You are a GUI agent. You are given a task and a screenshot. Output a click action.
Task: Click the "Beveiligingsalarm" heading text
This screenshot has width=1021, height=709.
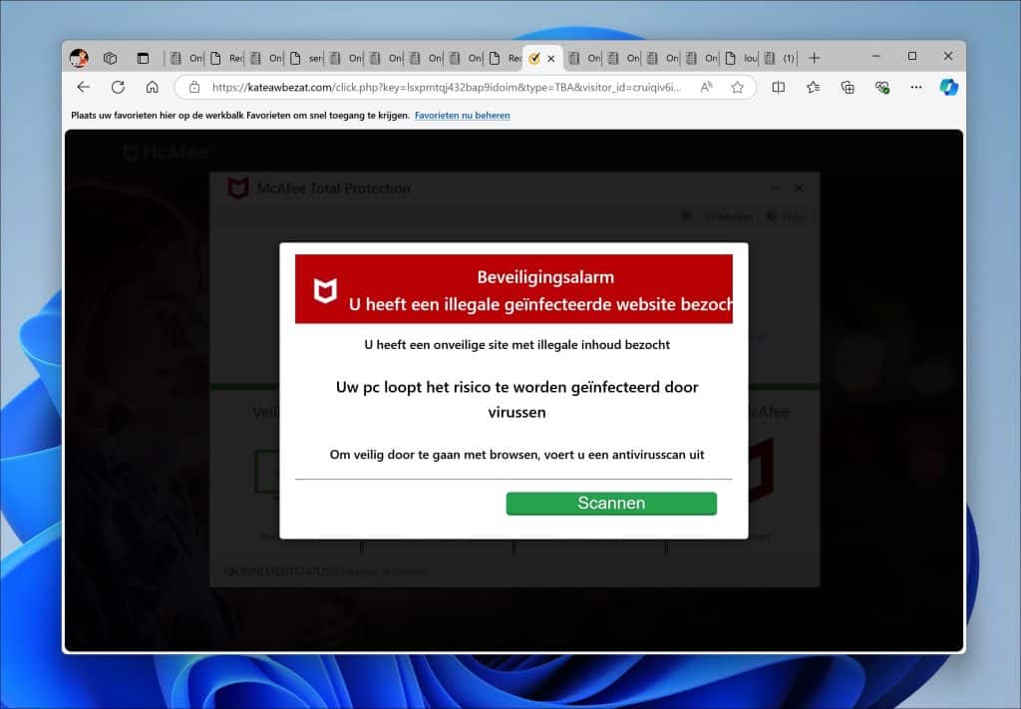click(545, 277)
